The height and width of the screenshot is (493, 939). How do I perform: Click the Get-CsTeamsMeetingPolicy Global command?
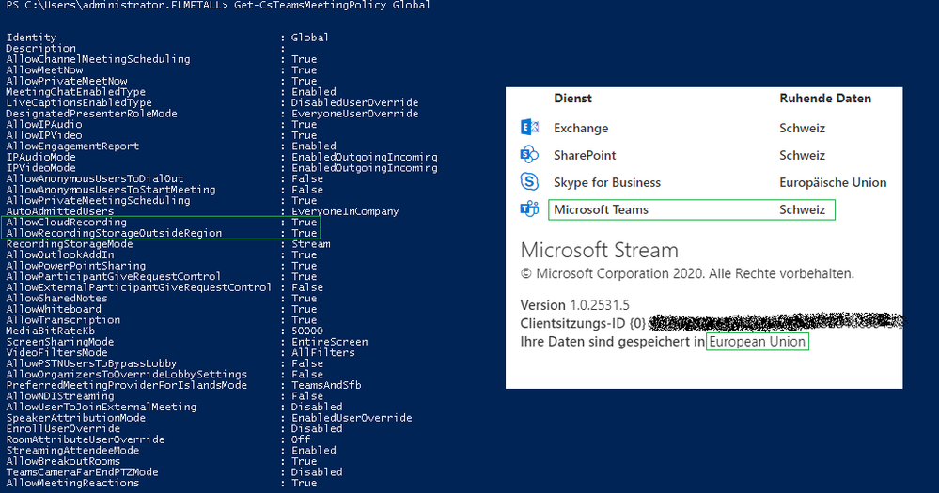pos(333,5)
